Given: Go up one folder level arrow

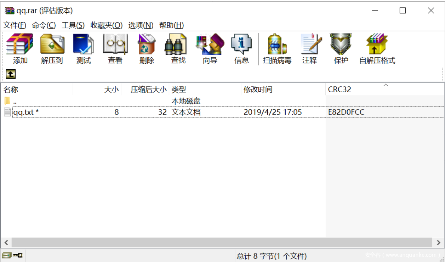Looking at the screenshot, I should click(11, 74).
